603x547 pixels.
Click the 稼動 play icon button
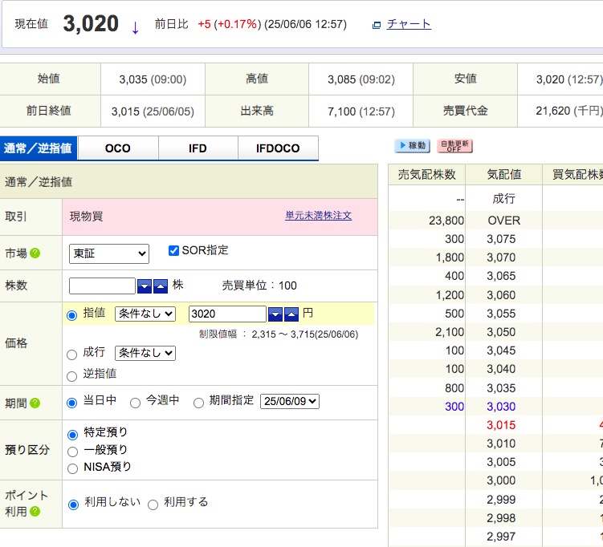(x=412, y=146)
